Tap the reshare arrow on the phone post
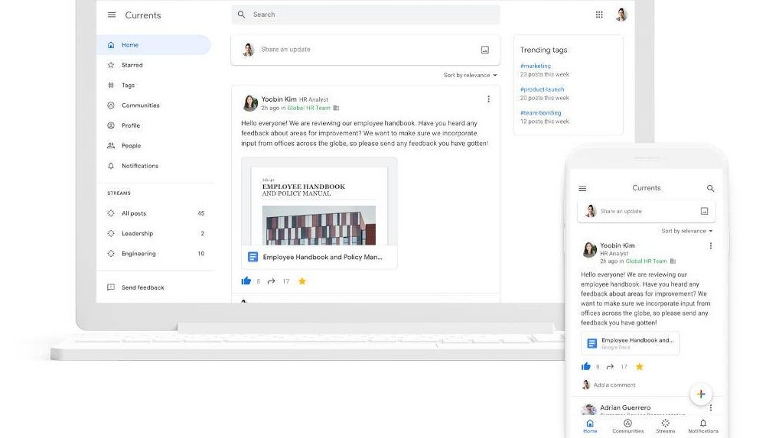Image resolution: width=779 pixels, height=438 pixels. click(610, 367)
